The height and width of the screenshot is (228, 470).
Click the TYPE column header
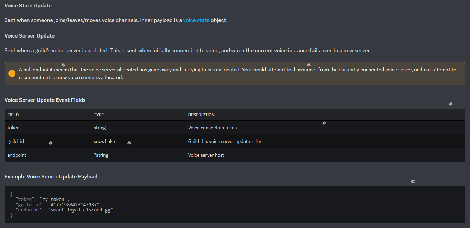(x=99, y=115)
